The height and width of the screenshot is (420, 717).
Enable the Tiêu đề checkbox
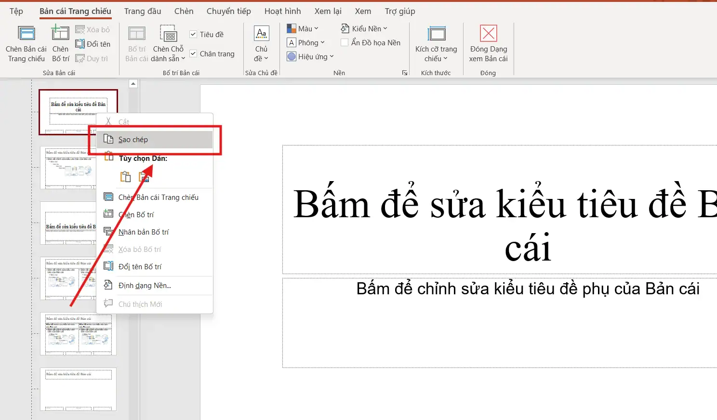click(194, 34)
